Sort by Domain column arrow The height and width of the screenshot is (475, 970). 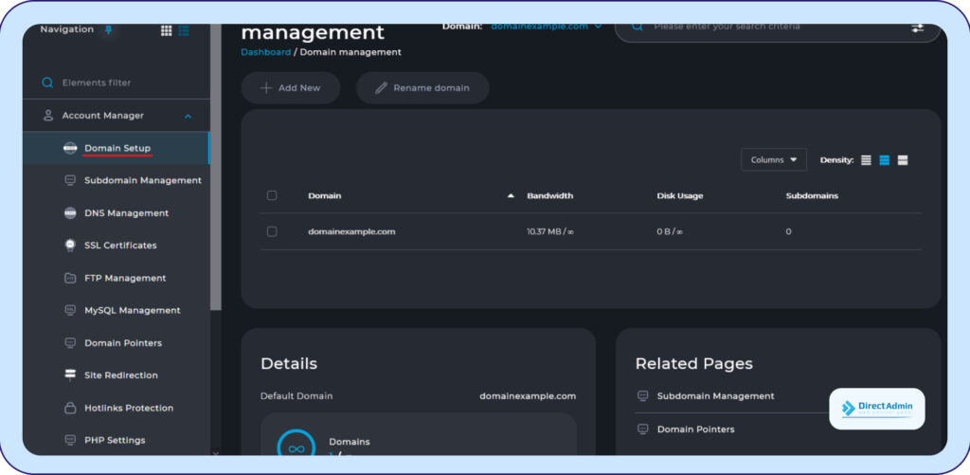point(511,195)
